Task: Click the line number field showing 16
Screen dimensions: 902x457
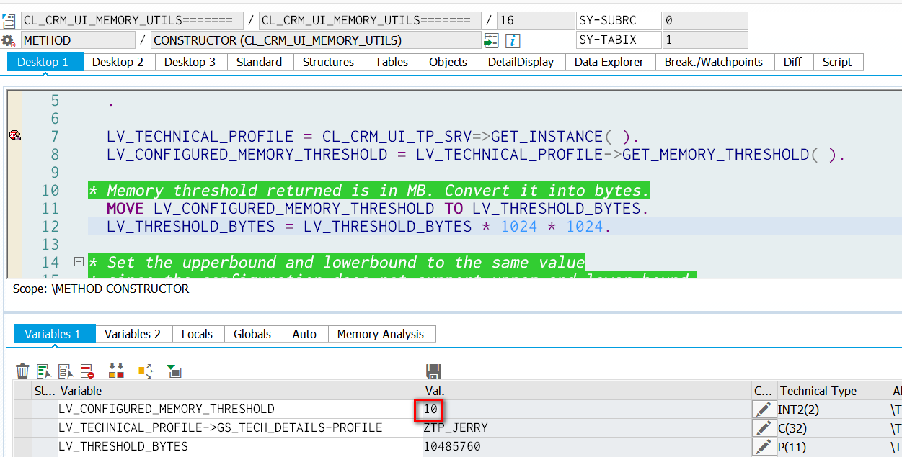Action: click(535, 20)
